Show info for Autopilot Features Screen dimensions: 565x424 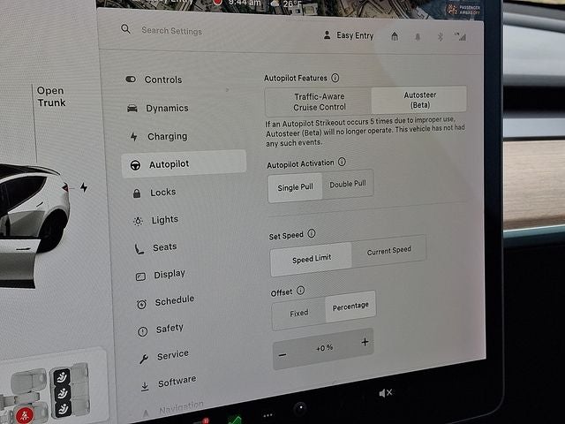tap(335, 78)
